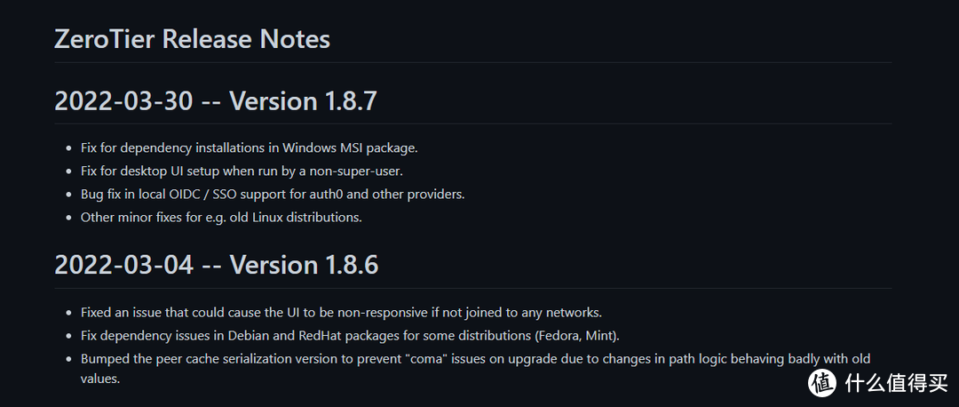Click the word "auth0" in the notes
The height and width of the screenshot is (407, 959).
click(x=355, y=194)
